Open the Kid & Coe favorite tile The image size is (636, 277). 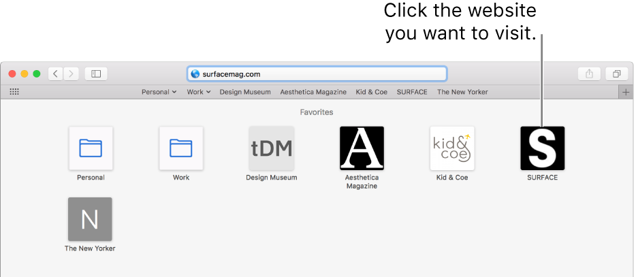point(452,148)
